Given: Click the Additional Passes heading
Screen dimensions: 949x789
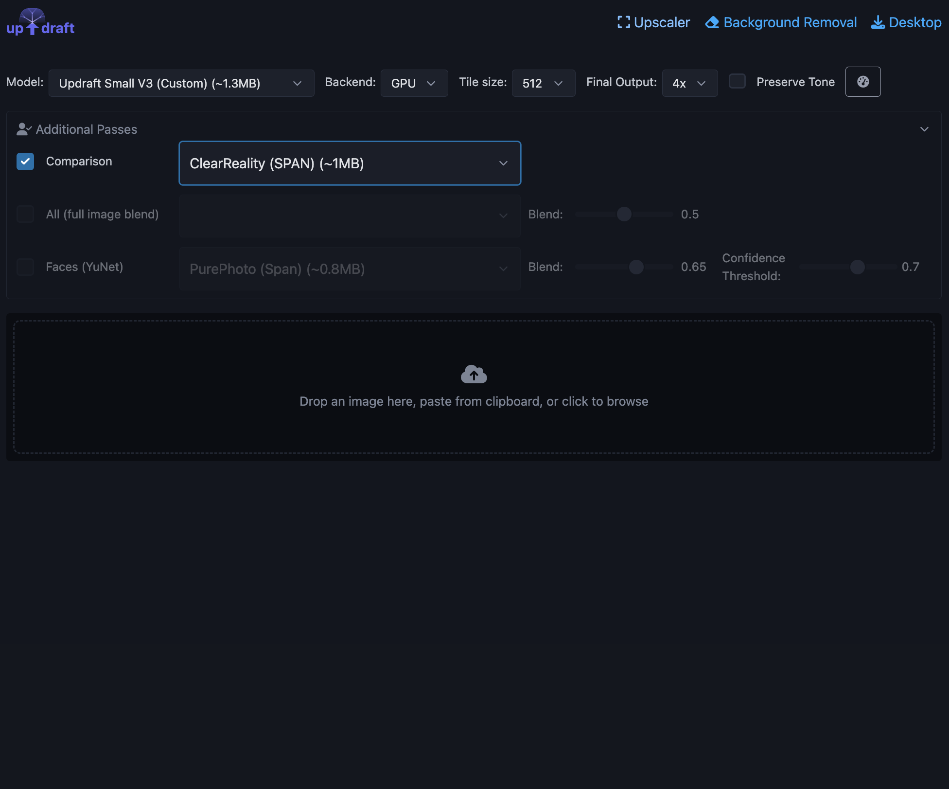Looking at the screenshot, I should click(87, 129).
